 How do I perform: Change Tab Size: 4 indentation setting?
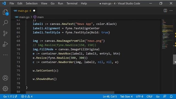click(x=126, y=97)
